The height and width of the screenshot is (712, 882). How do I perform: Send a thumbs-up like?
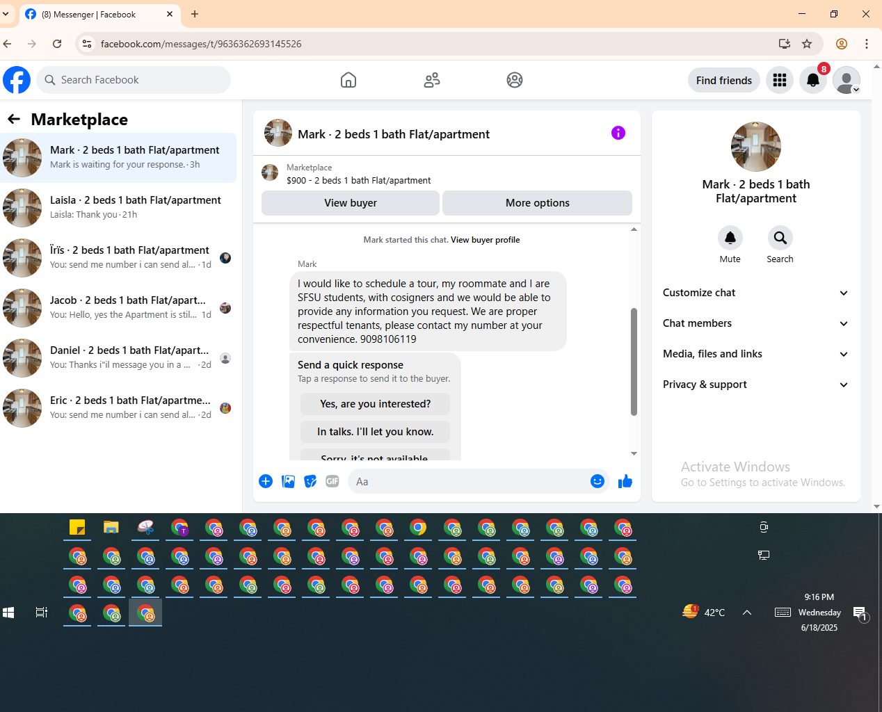point(625,481)
